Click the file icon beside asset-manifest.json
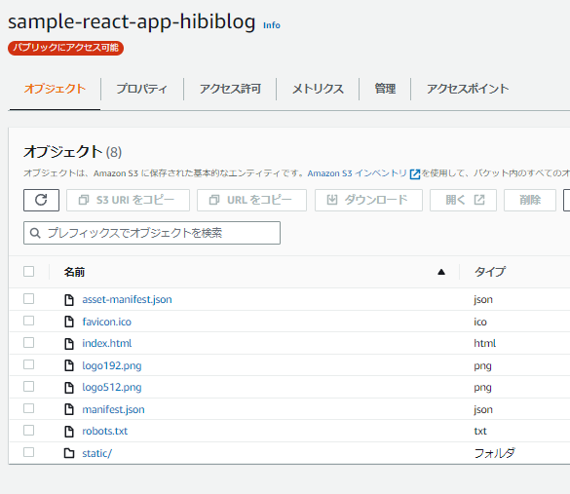The width and height of the screenshot is (570, 494). click(69, 300)
